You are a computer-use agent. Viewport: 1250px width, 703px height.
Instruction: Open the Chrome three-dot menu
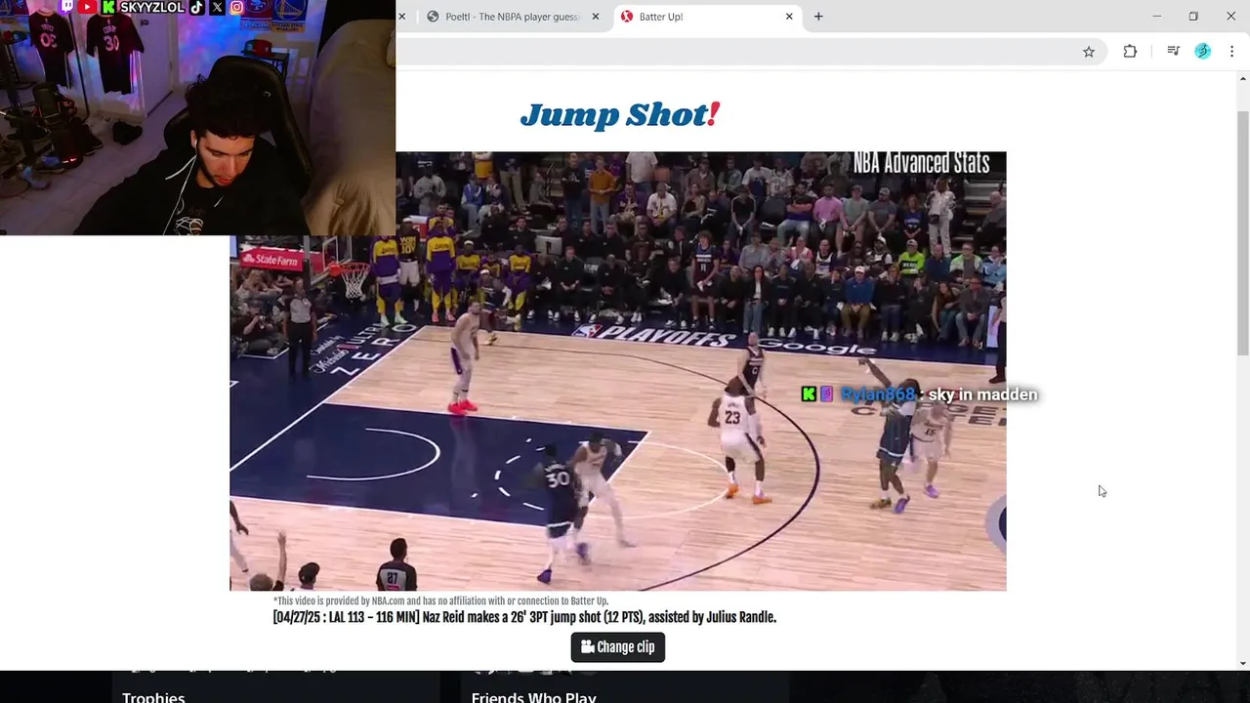pos(1231,52)
